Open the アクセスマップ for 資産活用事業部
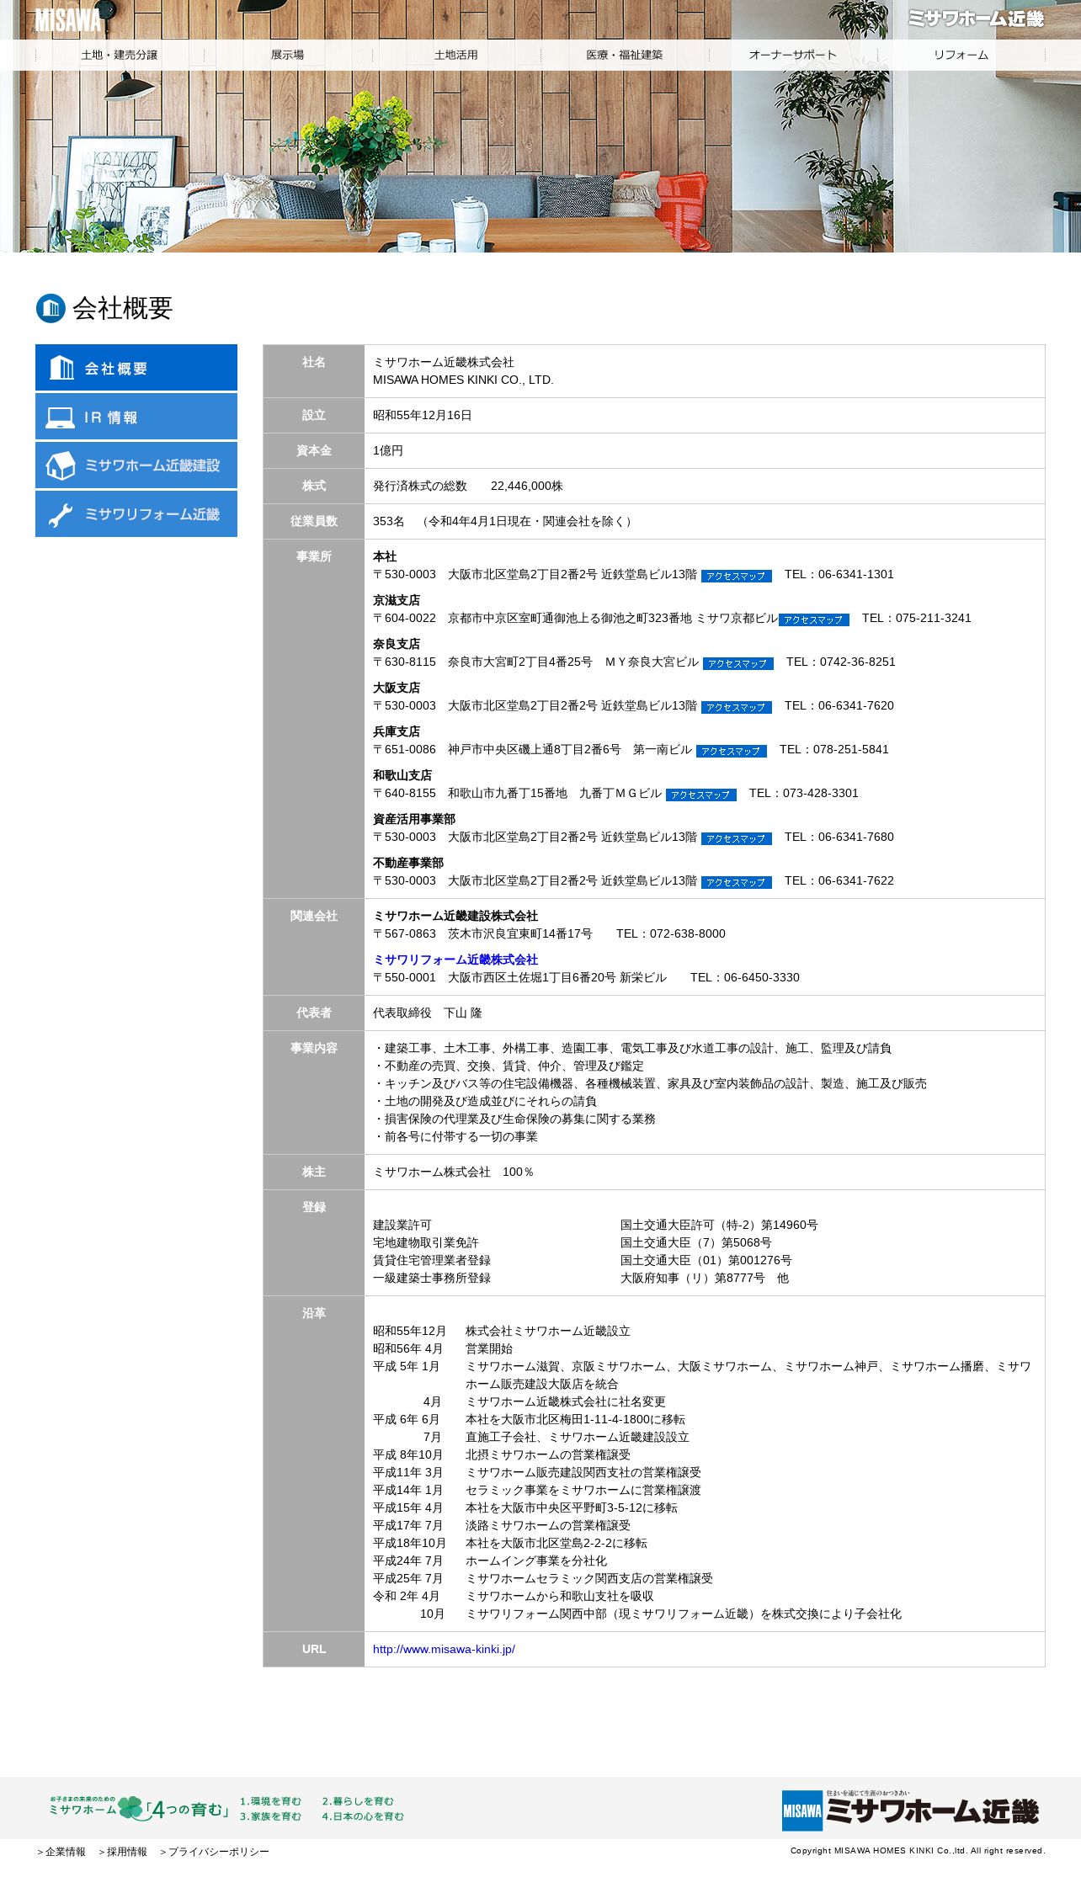 (737, 838)
